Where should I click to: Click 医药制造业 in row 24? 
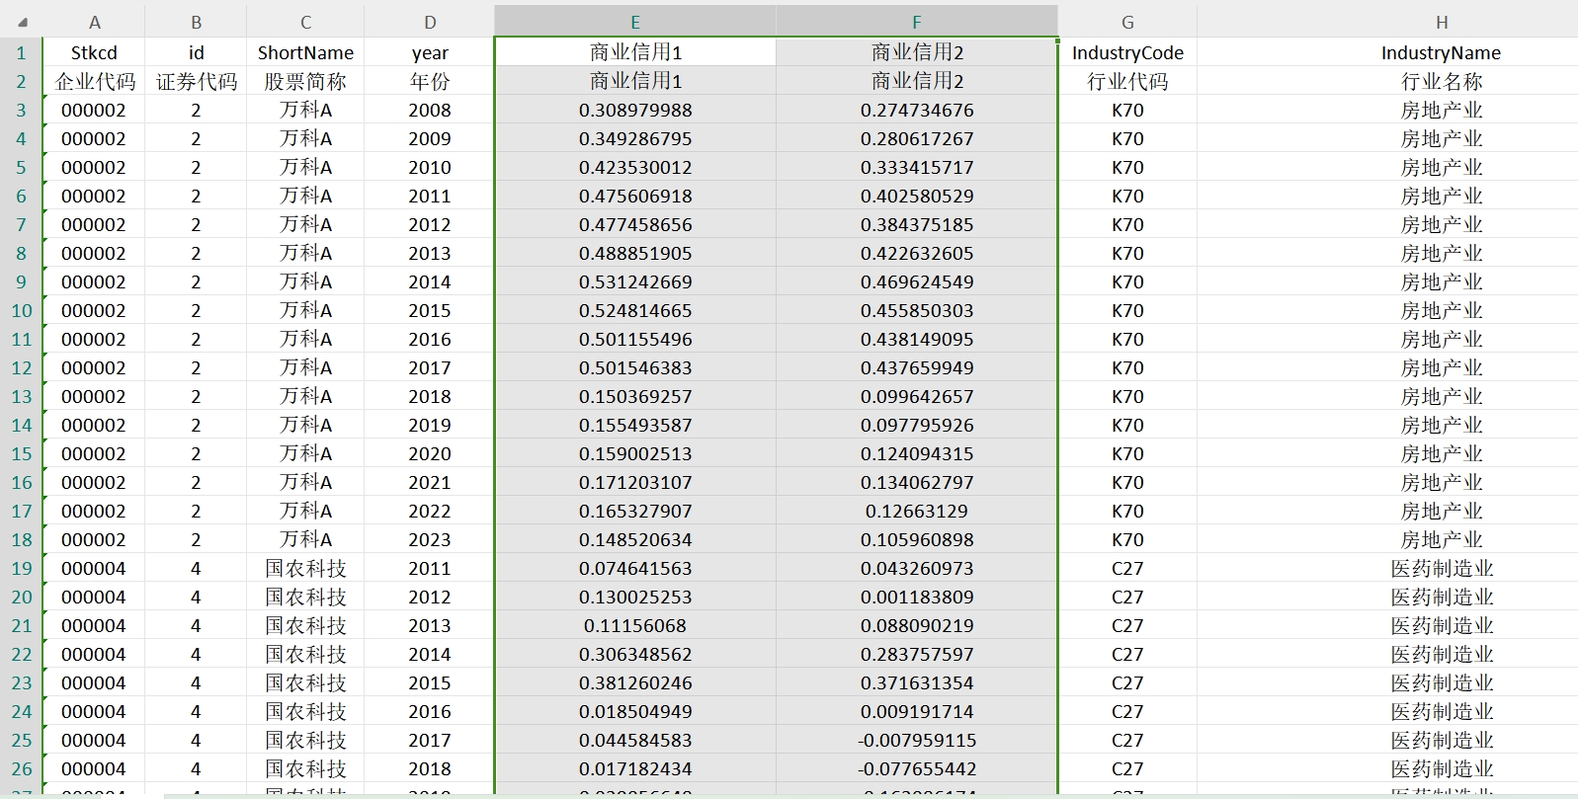point(1442,711)
